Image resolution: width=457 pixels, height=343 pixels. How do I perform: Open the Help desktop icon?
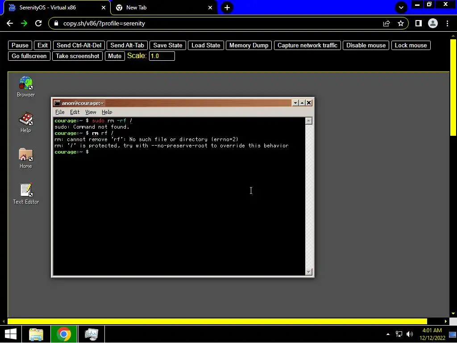click(25, 122)
